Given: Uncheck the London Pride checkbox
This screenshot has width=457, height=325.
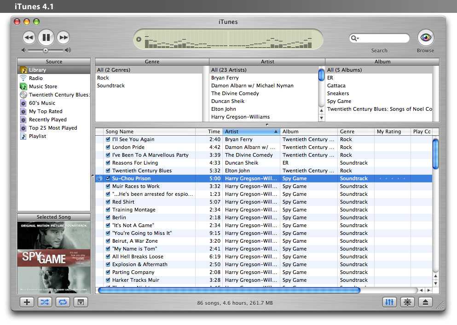Looking at the screenshot, I should pyautogui.click(x=108, y=147).
